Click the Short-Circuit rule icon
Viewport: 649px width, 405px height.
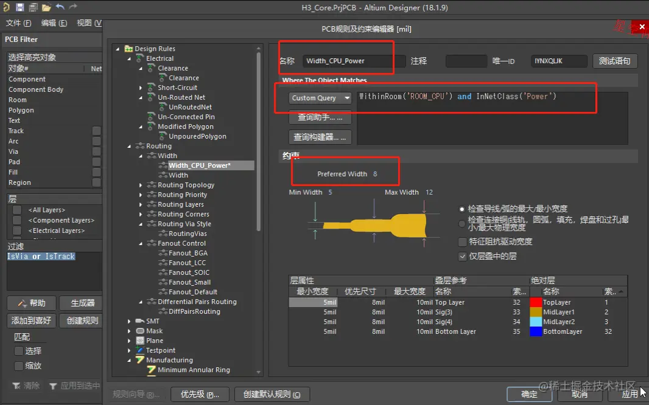tap(152, 88)
